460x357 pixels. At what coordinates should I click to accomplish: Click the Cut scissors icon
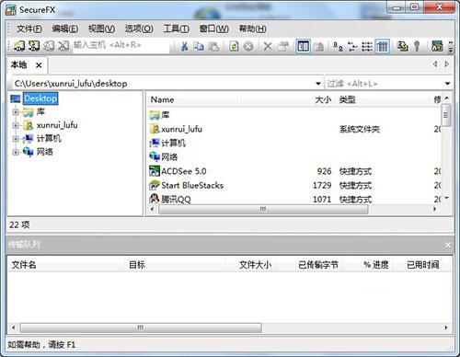[x=184, y=47]
